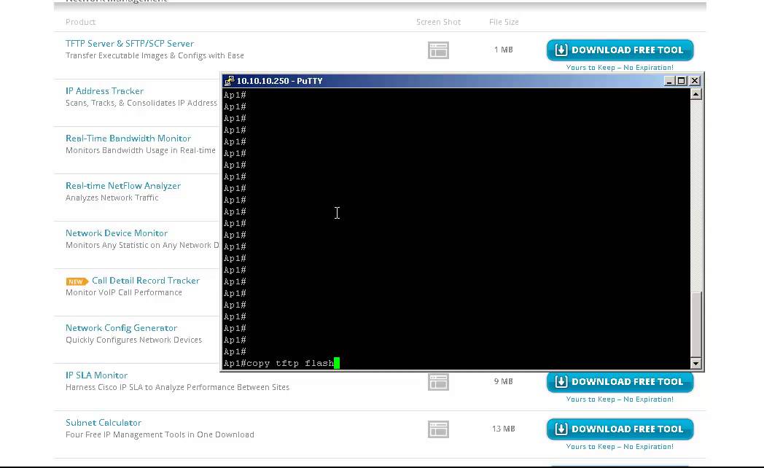View screenshot icon for Subnet Calculator row
The width and height of the screenshot is (764, 468).
[438, 429]
